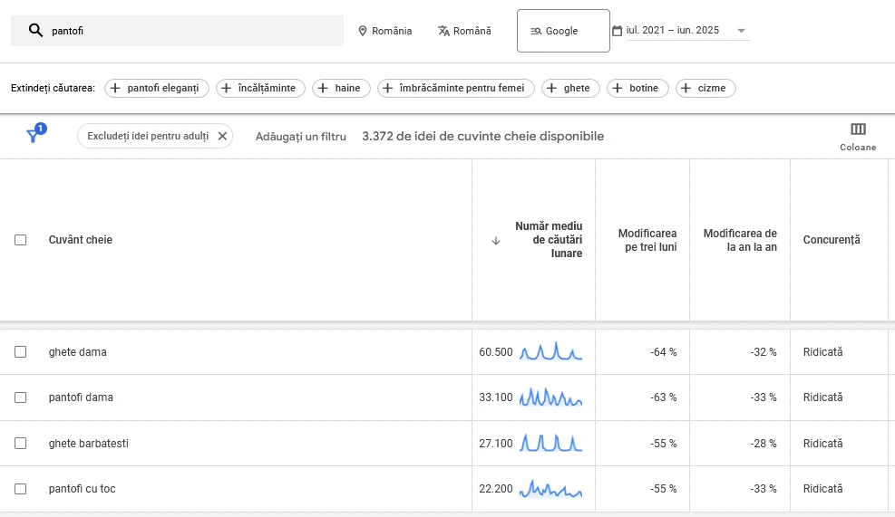Click the 33.100 search volume value

[x=495, y=397]
